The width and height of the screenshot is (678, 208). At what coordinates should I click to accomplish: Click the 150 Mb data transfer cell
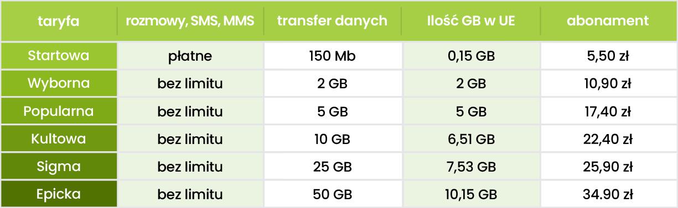tap(332, 56)
